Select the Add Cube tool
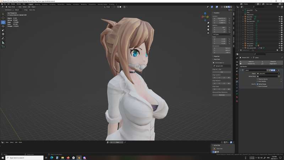This screenshot has height=160, width=284. (x=3, y=47)
